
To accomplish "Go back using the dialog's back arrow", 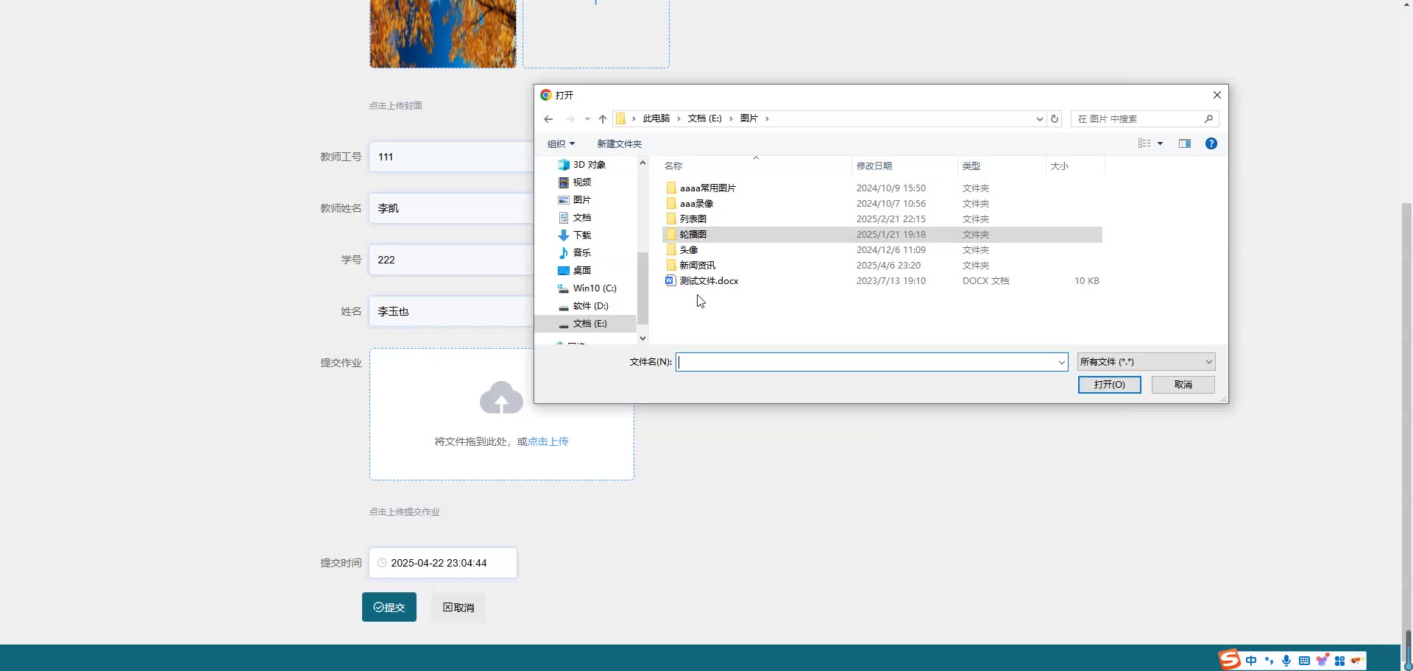I will tap(548, 119).
